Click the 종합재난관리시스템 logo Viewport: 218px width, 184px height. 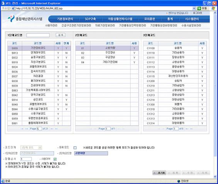(x=25, y=19)
